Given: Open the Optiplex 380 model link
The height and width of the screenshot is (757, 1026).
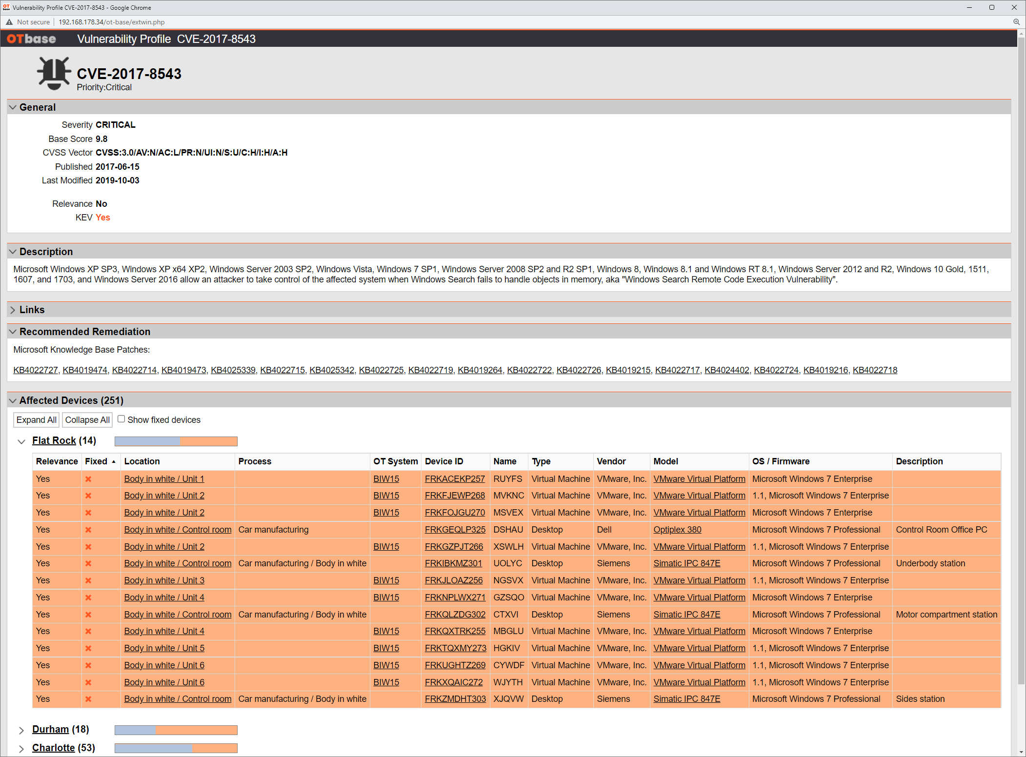Looking at the screenshot, I should 677,530.
